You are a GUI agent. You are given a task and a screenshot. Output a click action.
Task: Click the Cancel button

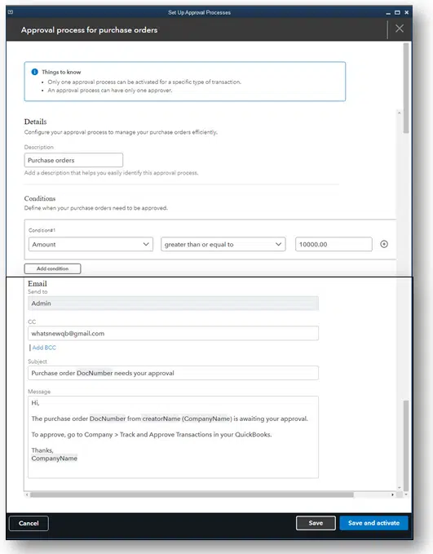[x=29, y=523]
